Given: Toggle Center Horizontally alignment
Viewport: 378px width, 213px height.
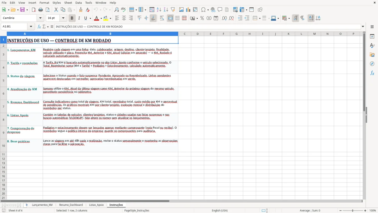Looking at the screenshot, I should pos(124,18).
